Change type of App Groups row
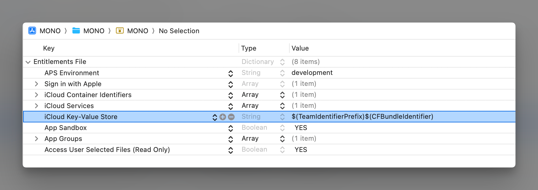The height and width of the screenshot is (190, 538). (282, 139)
